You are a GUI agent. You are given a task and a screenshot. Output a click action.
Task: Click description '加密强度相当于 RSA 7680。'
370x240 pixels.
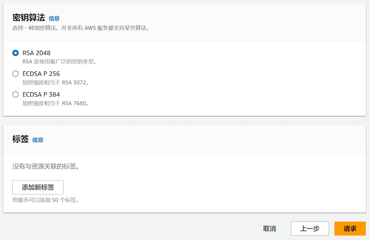click(x=55, y=103)
